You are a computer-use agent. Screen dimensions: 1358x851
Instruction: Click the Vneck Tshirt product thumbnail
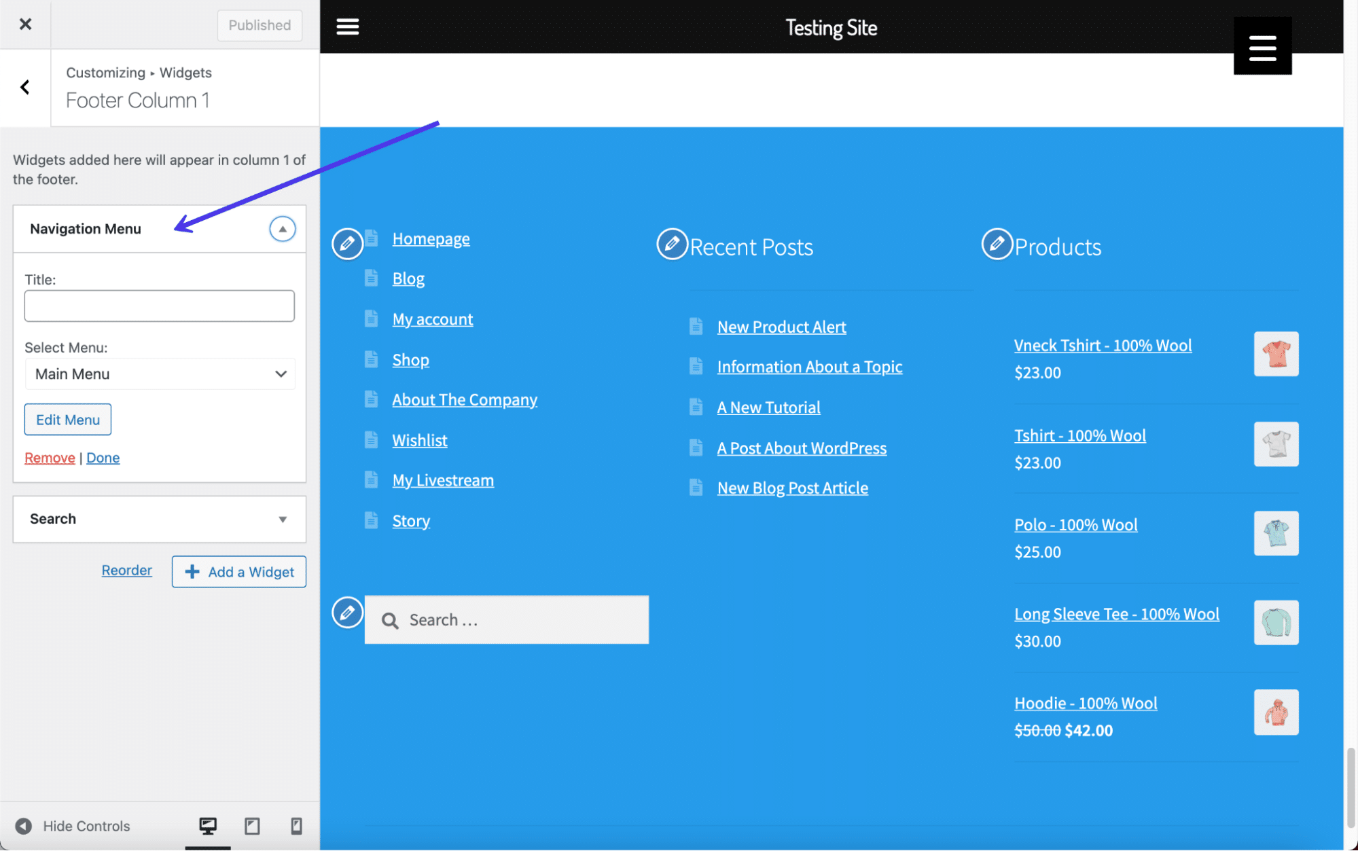click(x=1276, y=354)
